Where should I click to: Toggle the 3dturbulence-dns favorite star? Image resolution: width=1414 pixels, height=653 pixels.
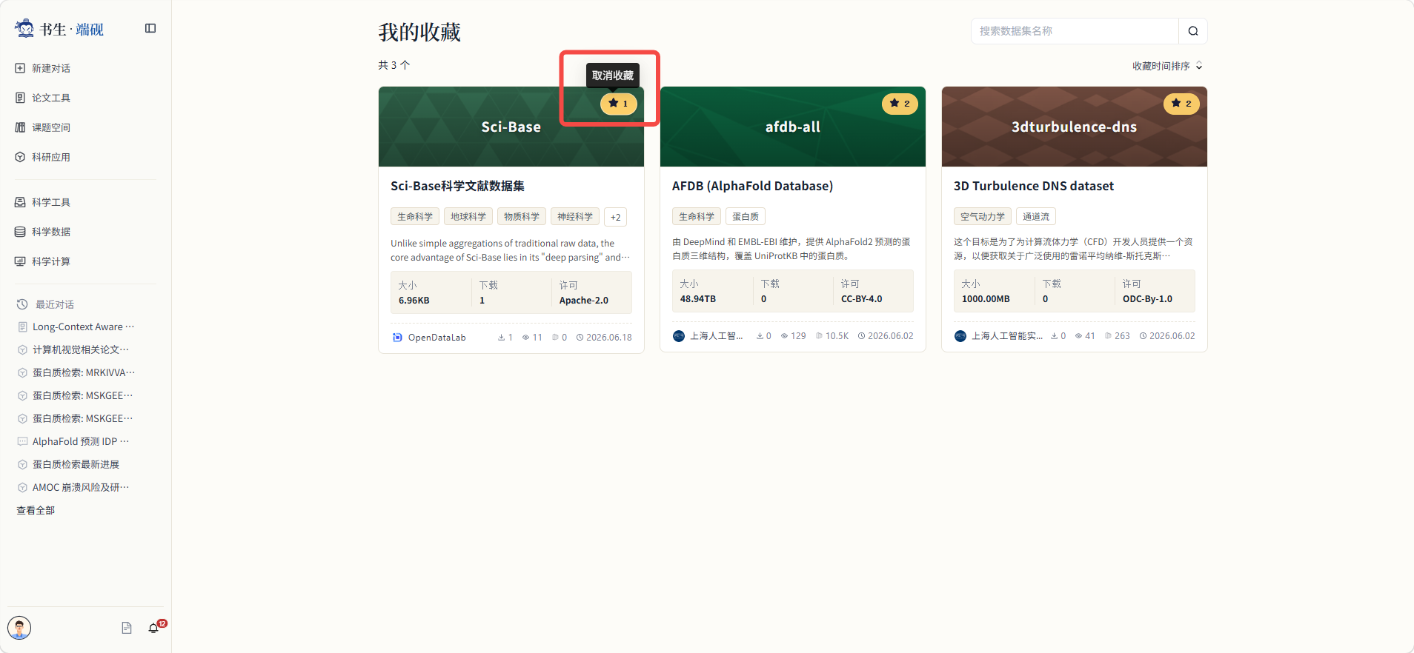(x=1181, y=104)
